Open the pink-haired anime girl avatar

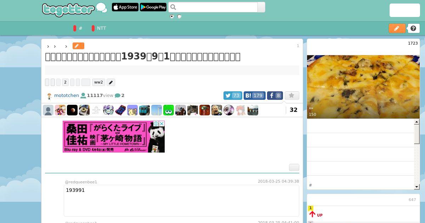point(241,110)
